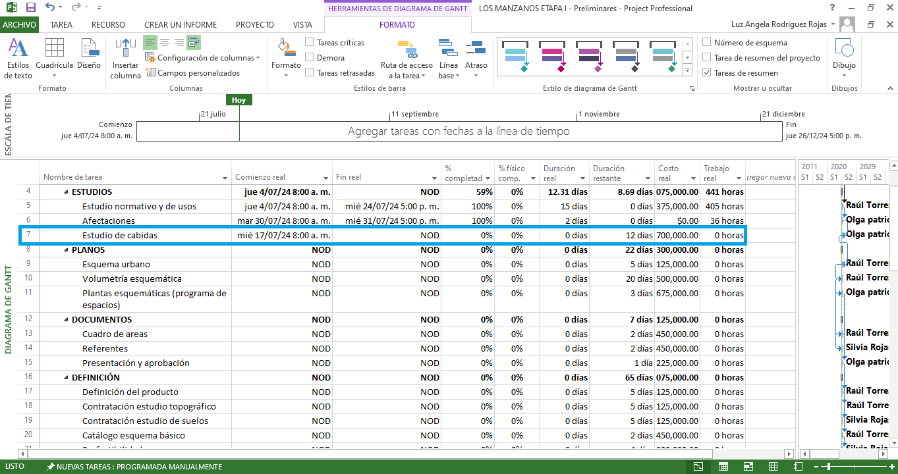Viewport: 898px width, 474px height.
Task: Open the Comienzo real column filter arrow
Action: pyautogui.click(x=325, y=178)
